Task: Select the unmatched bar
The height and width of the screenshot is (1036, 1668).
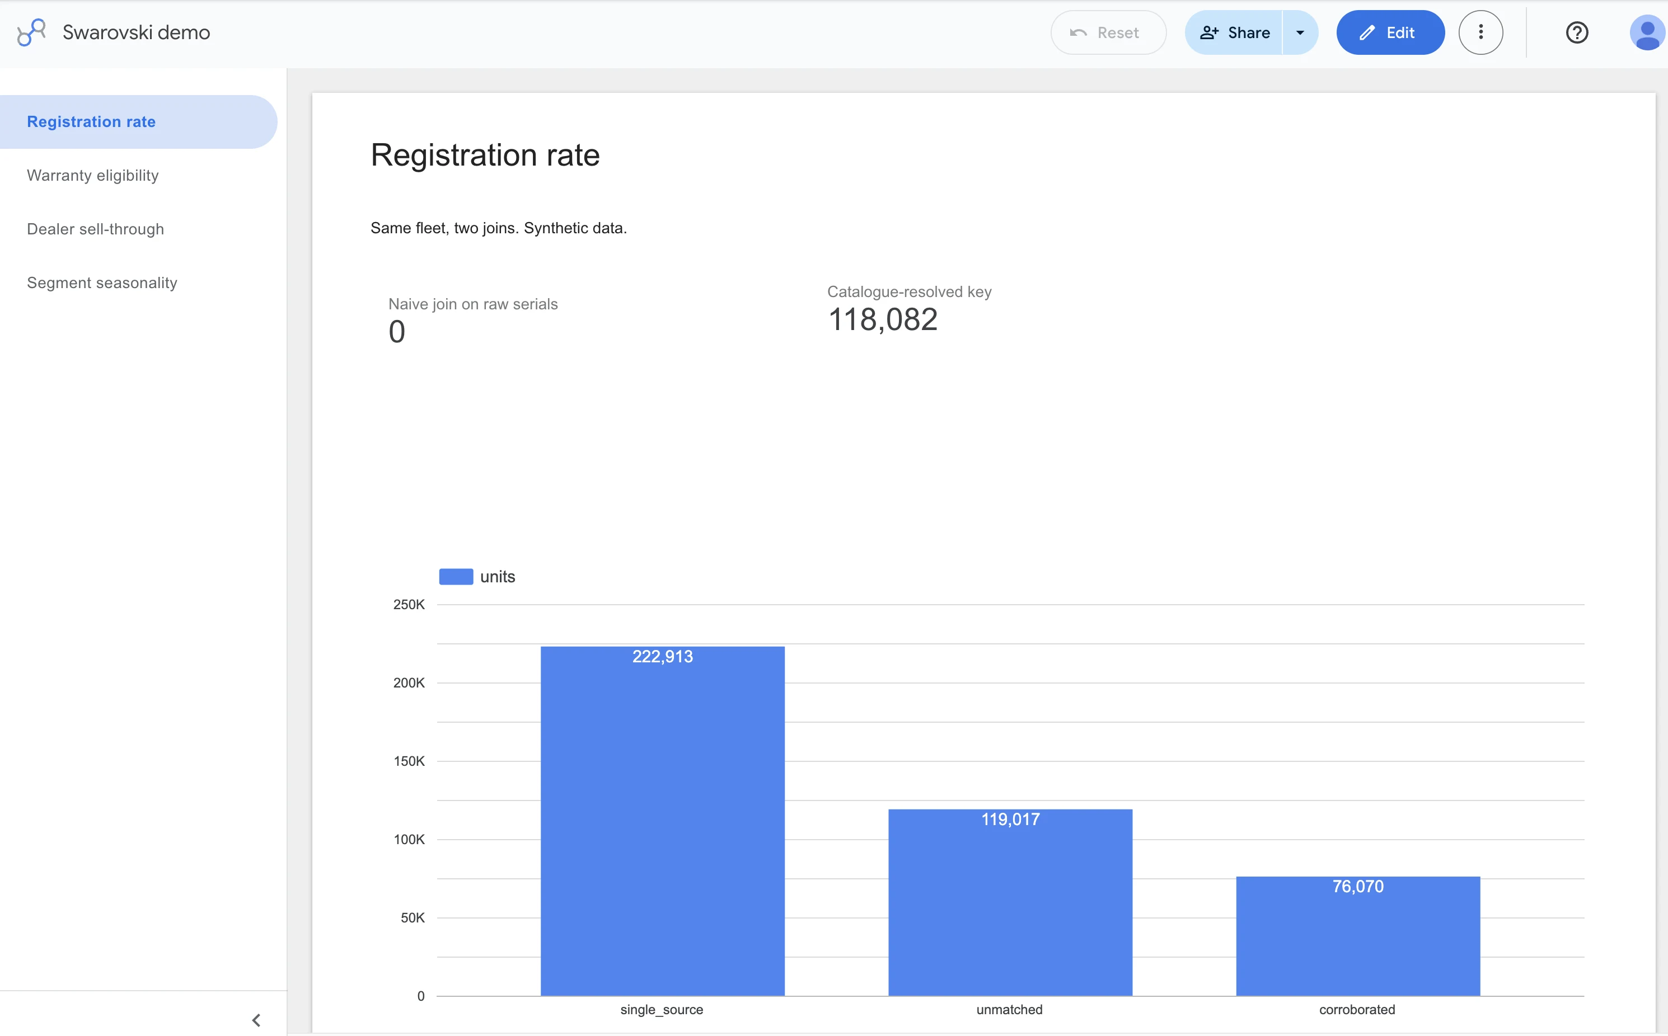Action: pos(1010,902)
